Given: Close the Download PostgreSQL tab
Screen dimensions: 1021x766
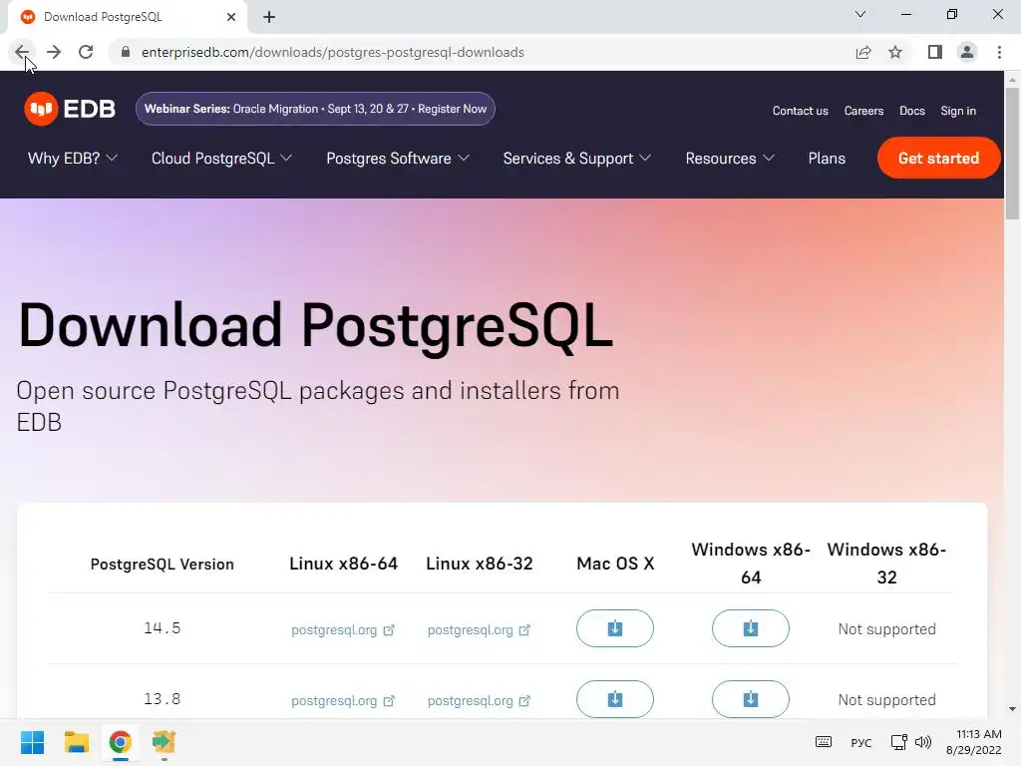Looking at the screenshot, I should [x=231, y=17].
